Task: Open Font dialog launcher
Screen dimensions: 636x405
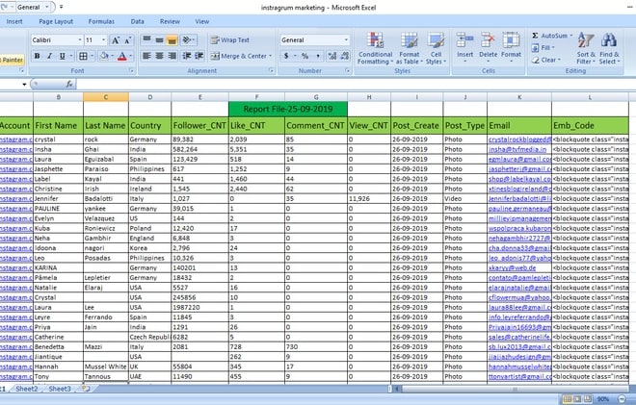Action: click(131, 71)
